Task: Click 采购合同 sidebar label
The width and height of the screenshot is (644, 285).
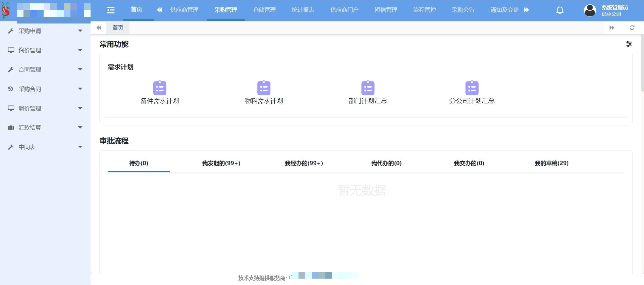Action: click(x=30, y=89)
